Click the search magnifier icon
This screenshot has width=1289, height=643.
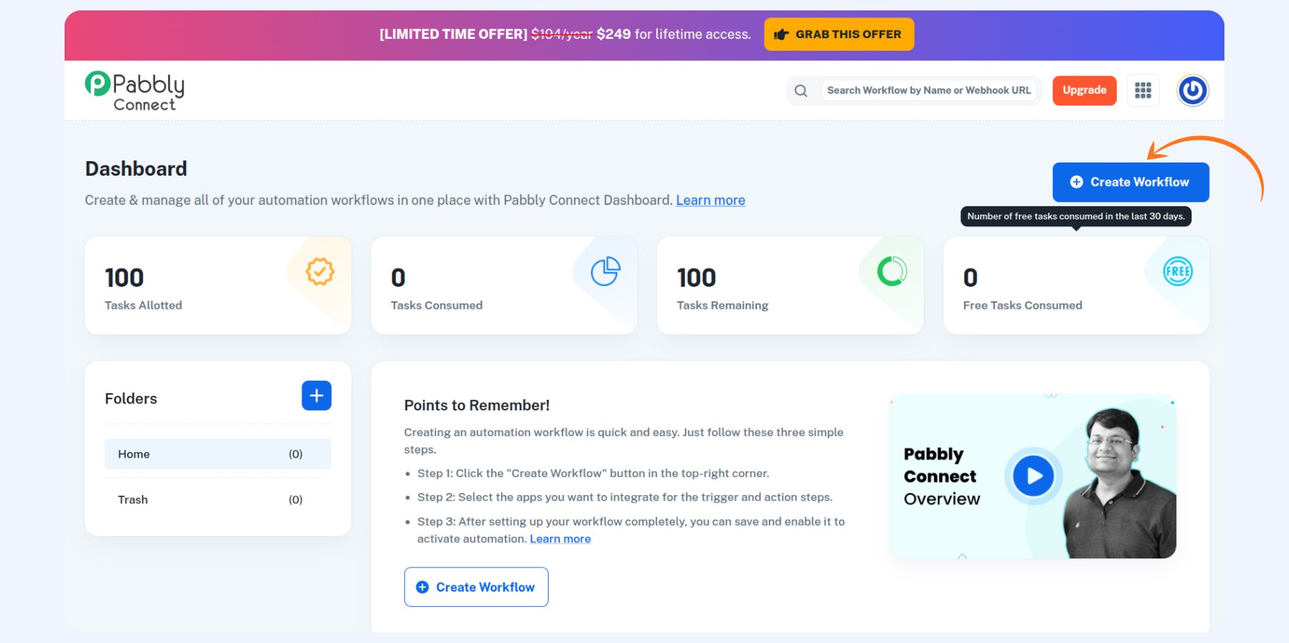tap(800, 90)
